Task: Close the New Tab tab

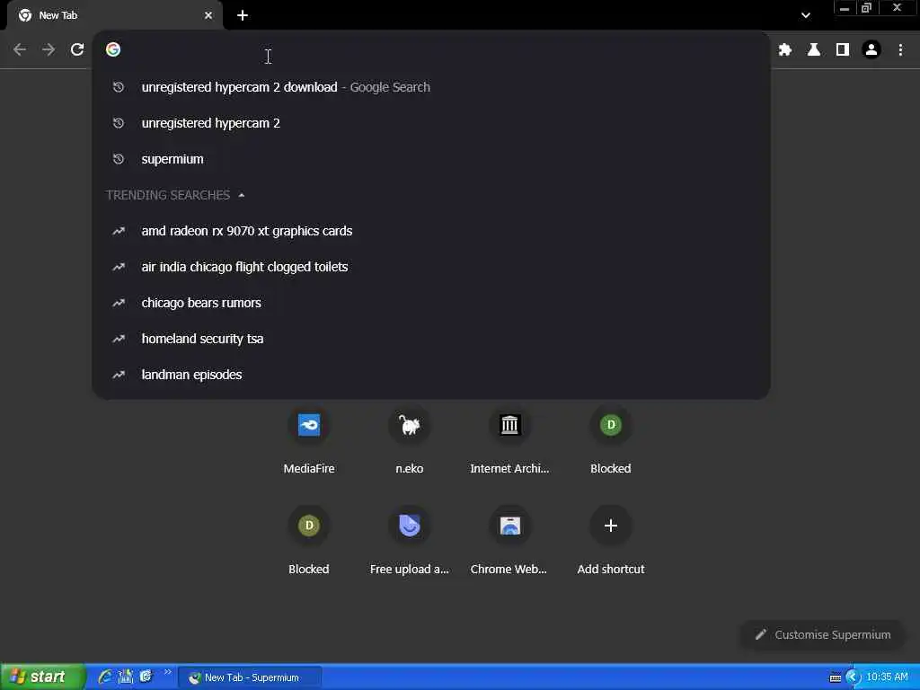Action: [208, 15]
